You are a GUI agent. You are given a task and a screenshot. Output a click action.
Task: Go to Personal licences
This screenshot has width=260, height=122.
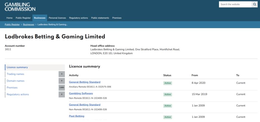(57, 18)
